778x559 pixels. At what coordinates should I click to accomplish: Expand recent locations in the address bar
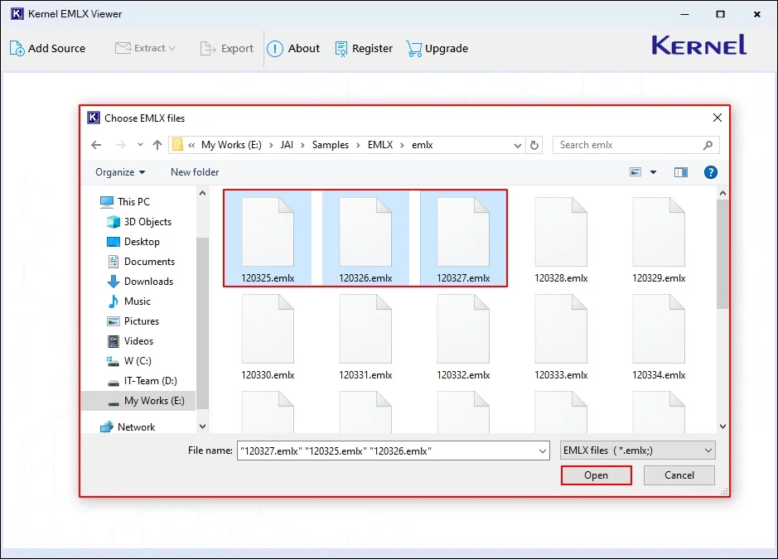click(517, 144)
